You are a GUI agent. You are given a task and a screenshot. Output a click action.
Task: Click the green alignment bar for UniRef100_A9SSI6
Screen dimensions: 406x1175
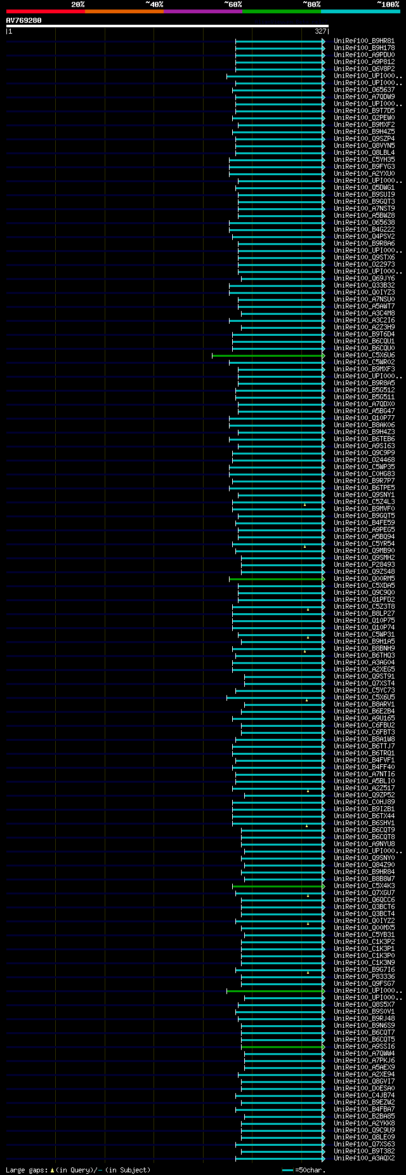pos(283,1047)
